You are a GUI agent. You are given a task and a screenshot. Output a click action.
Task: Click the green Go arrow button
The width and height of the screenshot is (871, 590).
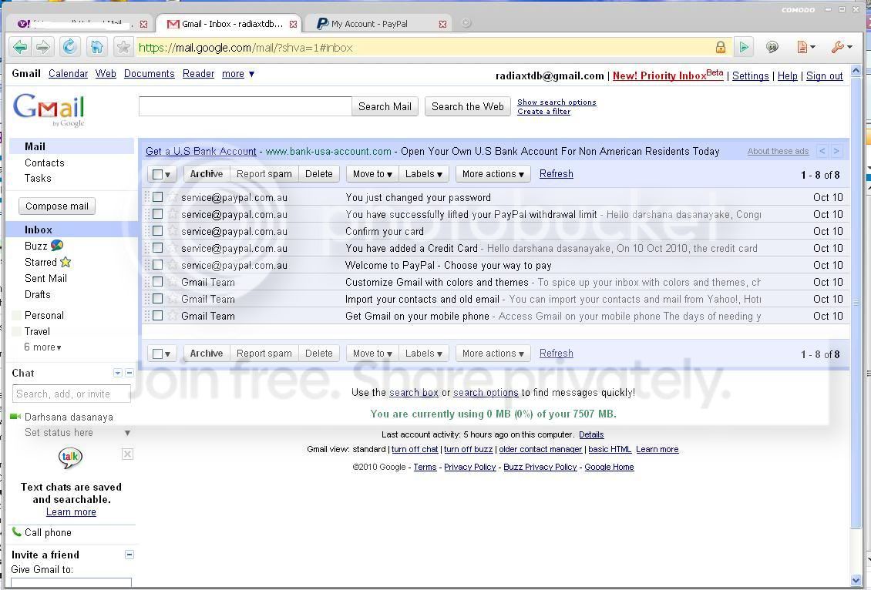coord(744,47)
